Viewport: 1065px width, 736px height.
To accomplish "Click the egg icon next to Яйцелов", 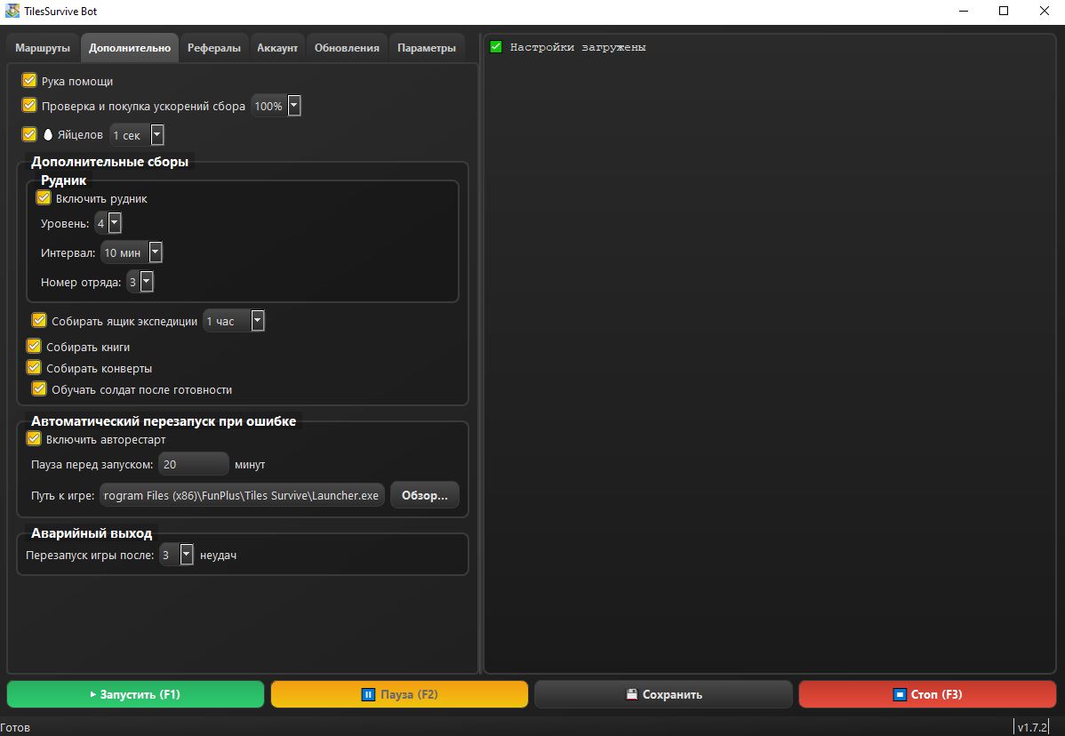I will [x=48, y=134].
